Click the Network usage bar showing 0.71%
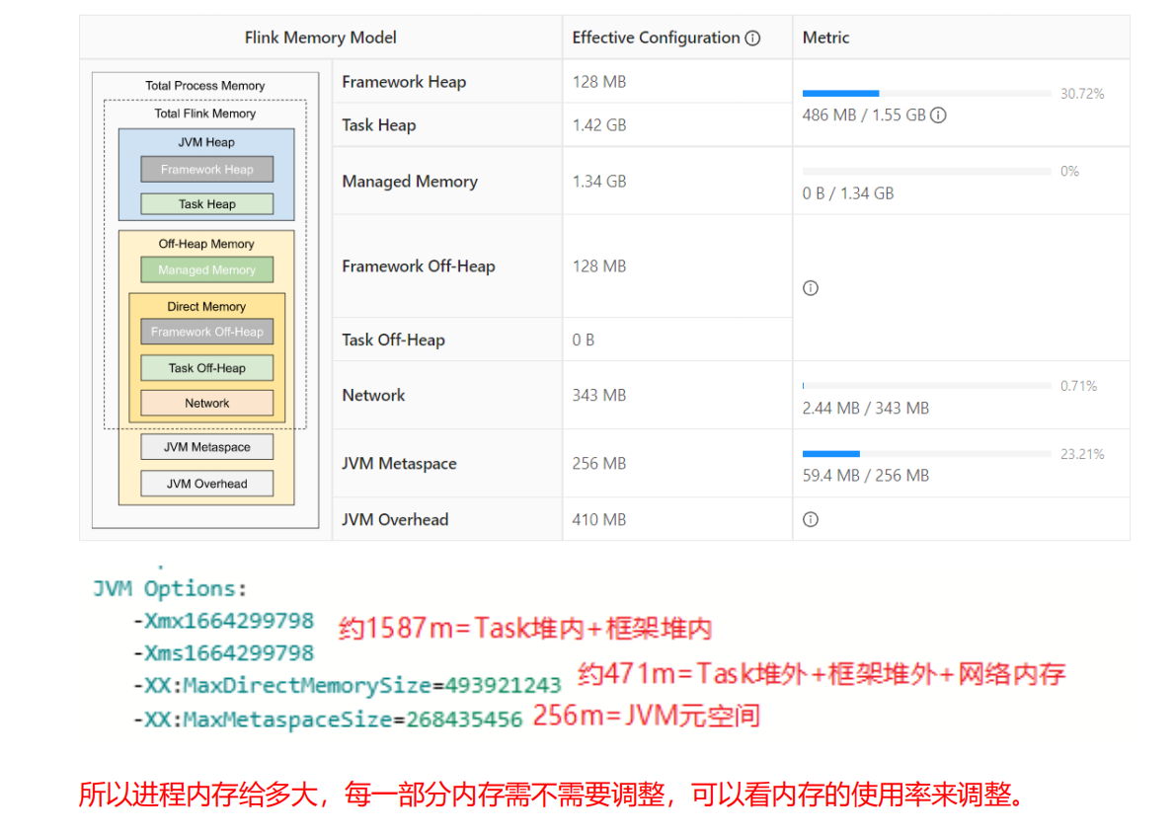Viewport: 1175px width, 834px height. coord(926,386)
